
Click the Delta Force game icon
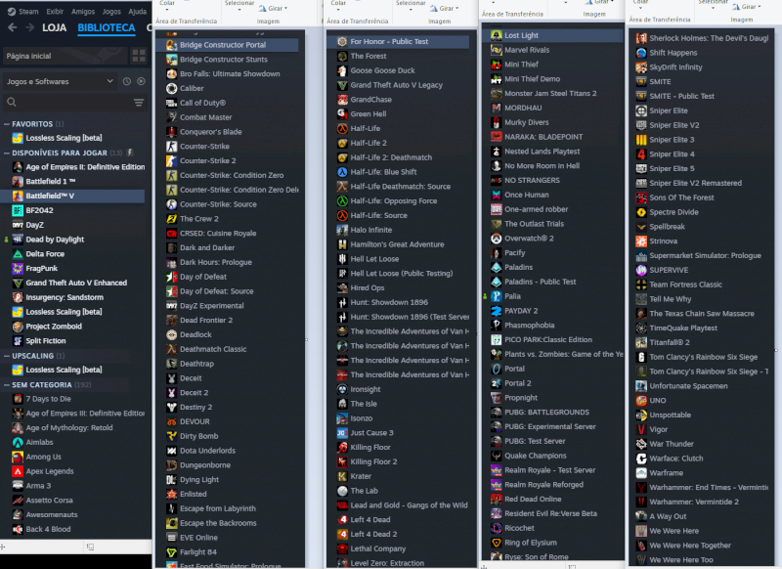click(x=18, y=254)
